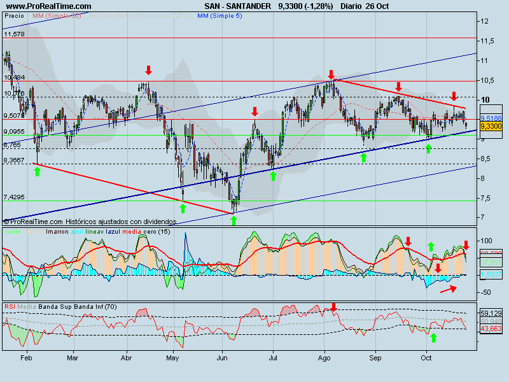Click the 8,5 price axis tick

[487, 159]
